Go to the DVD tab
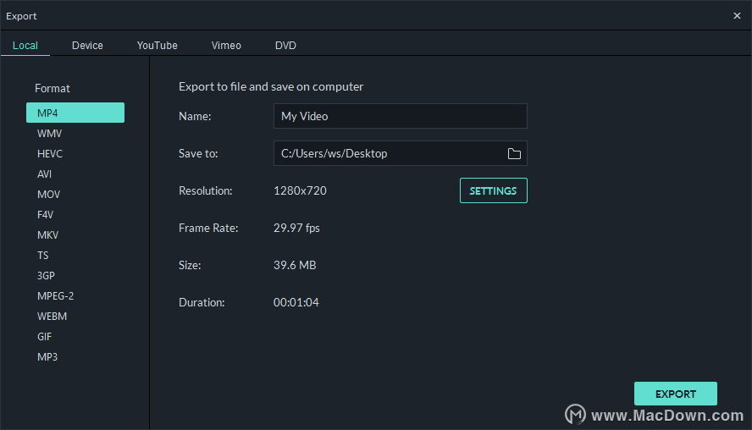Viewport: 752px width, 430px height. 285,46
